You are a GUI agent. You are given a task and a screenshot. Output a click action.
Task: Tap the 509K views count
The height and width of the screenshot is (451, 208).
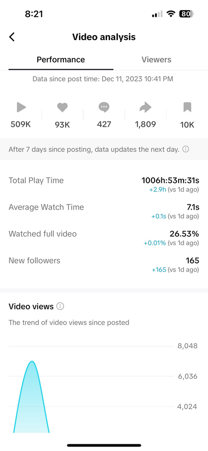click(x=21, y=124)
